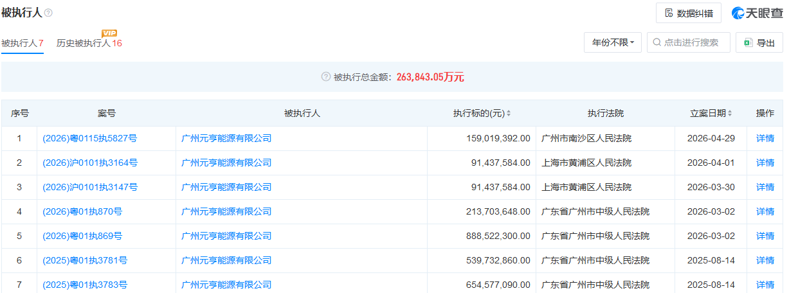Click date 2026-04-01
789x293 pixels.
click(x=711, y=163)
